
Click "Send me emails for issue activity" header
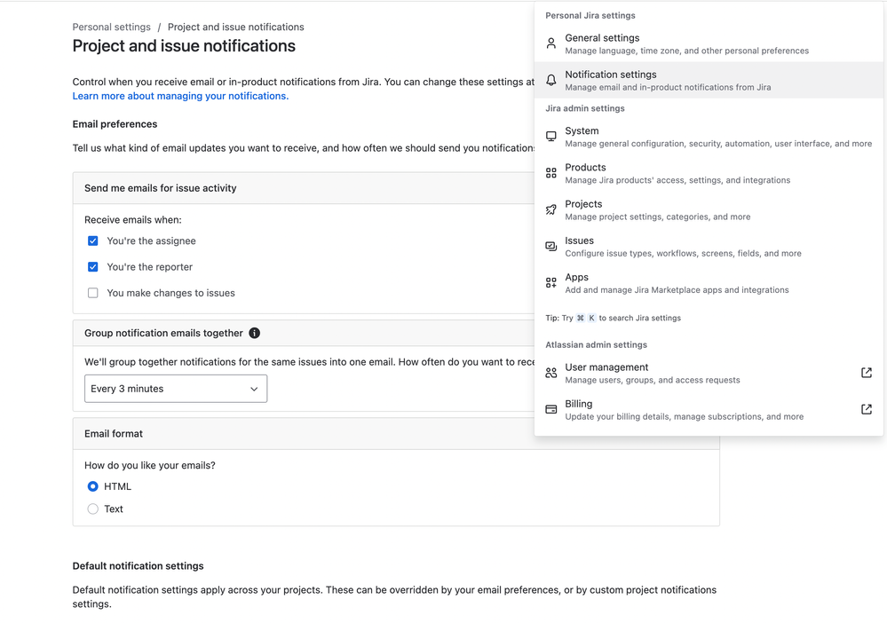tap(161, 188)
